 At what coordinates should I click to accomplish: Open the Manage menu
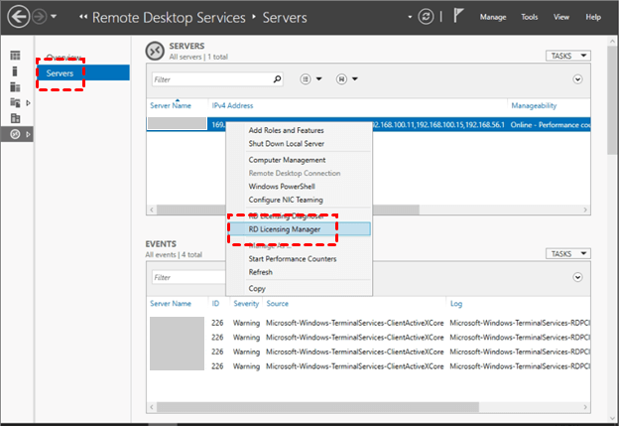point(493,17)
